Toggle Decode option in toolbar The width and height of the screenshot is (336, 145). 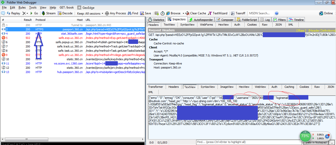(x=65, y=13)
